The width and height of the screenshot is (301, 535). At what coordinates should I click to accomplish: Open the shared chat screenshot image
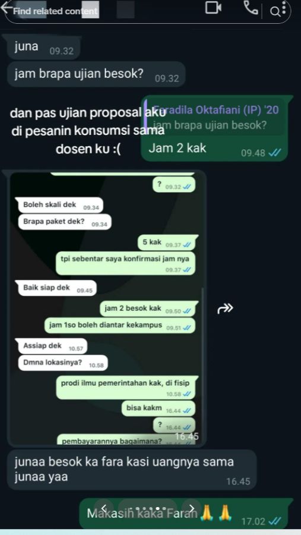click(107, 309)
